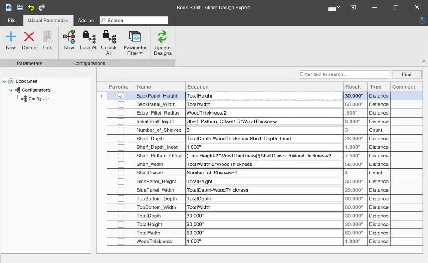428x263 pixels.
Task: Click the New configuration icon
Action: [x=69, y=36]
